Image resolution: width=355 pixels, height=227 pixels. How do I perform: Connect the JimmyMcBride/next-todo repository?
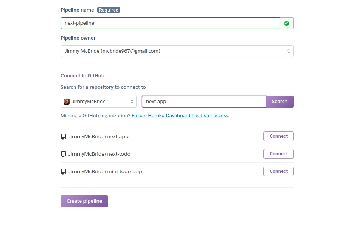278,154
